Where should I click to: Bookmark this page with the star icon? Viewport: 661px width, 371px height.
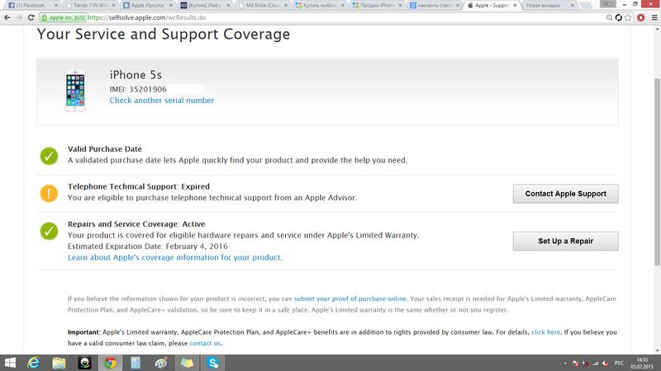[x=628, y=17]
